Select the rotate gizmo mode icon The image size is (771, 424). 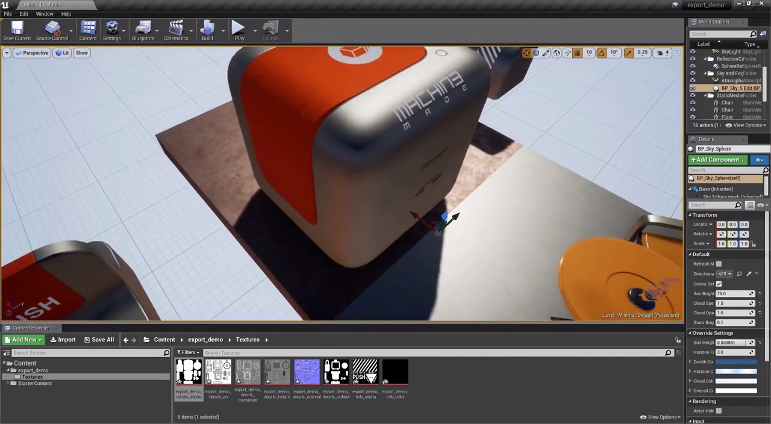click(536, 53)
